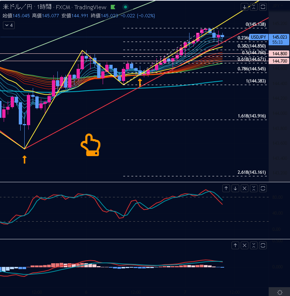Move the main price pane down
Image resolution: width=290 pixels, height=296 pixels.
[244, 7]
